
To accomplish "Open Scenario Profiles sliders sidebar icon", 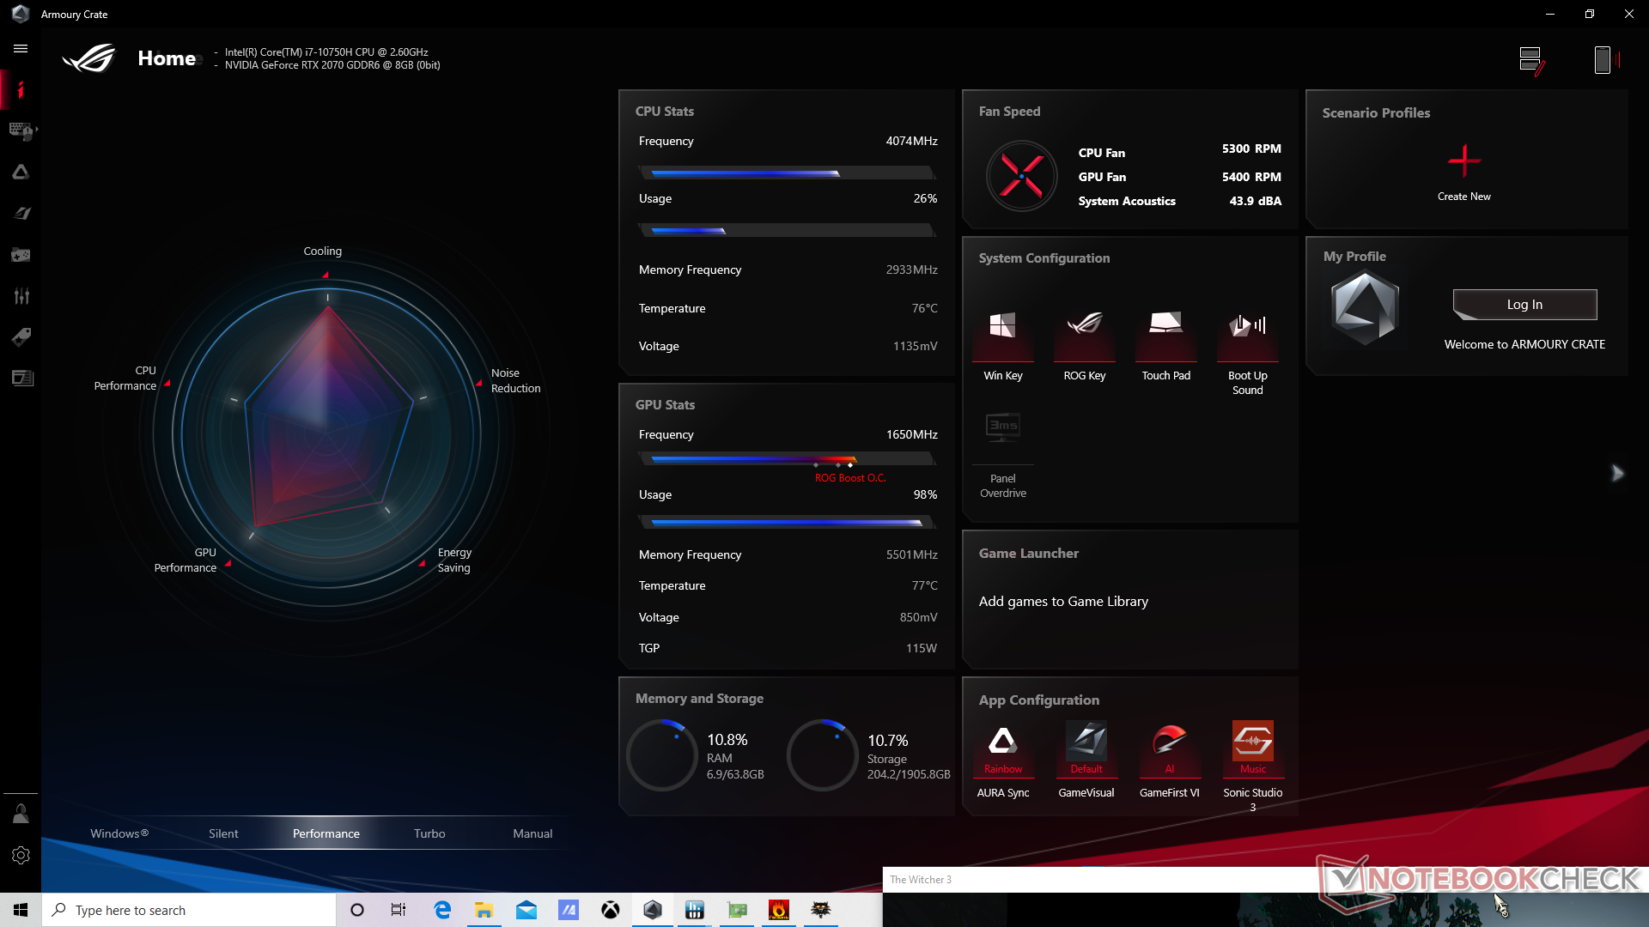I will coord(21,296).
